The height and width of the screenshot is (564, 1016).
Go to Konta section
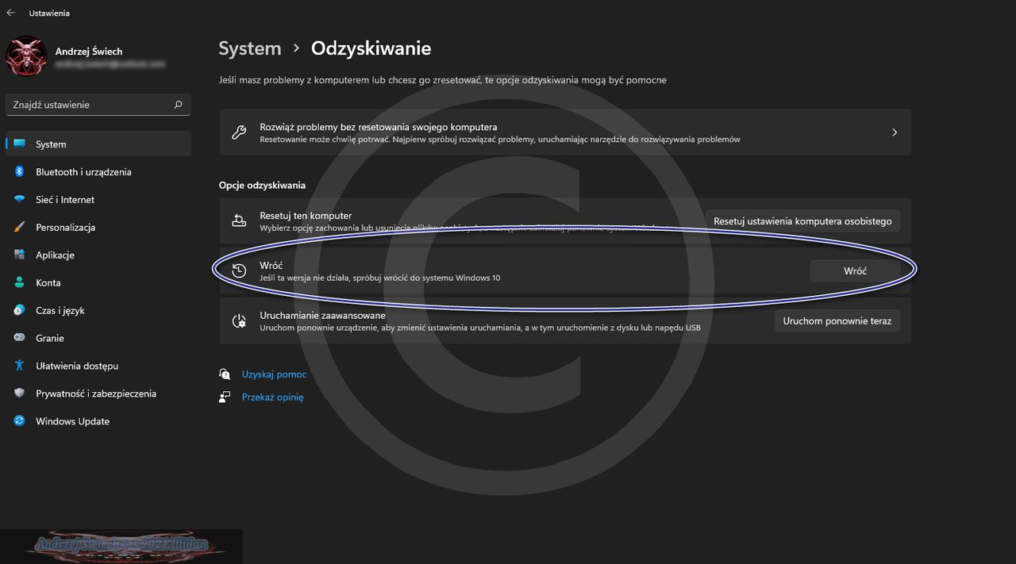click(48, 283)
